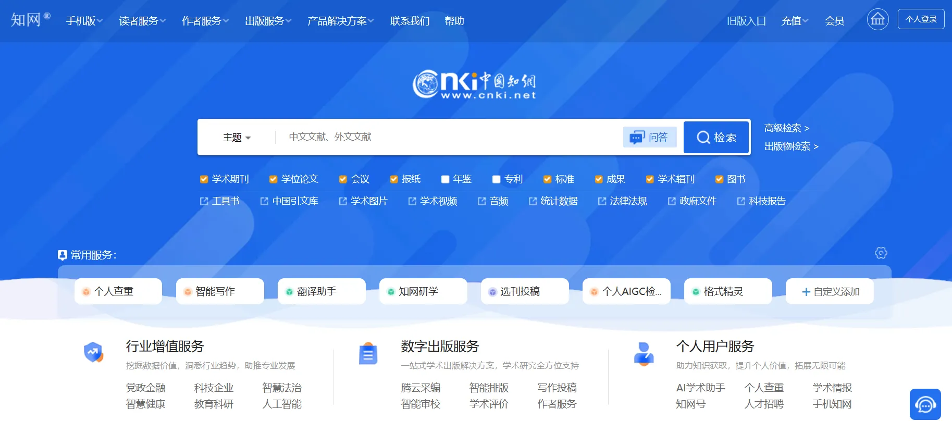Click the 个人用户服务 person icon
This screenshot has height=433, width=952.
pos(644,354)
